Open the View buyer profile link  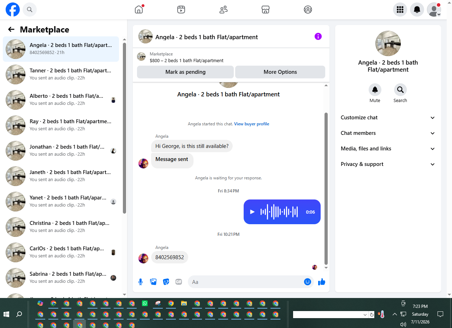point(251,124)
